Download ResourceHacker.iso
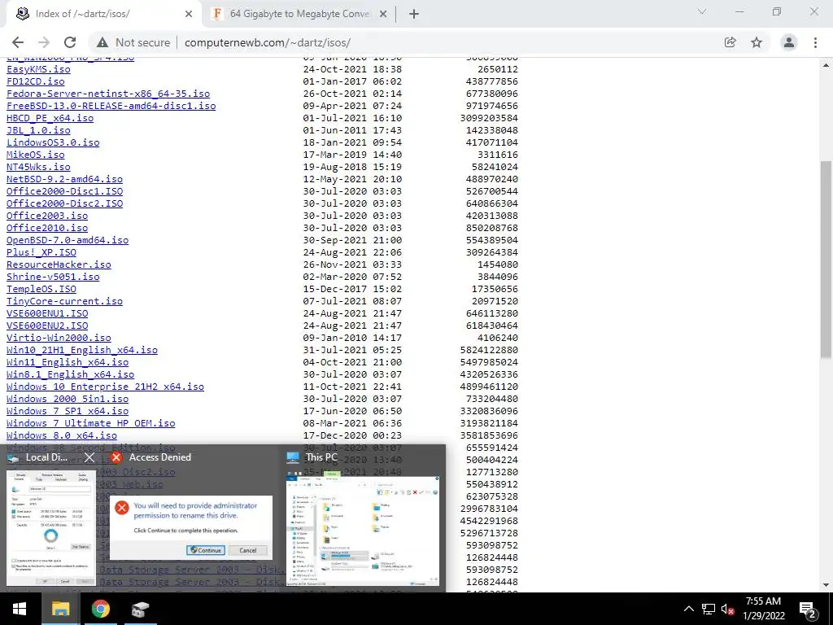This screenshot has width=833, height=625. (x=59, y=264)
